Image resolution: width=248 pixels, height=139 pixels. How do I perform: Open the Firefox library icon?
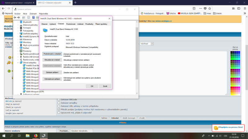coord(234,9)
